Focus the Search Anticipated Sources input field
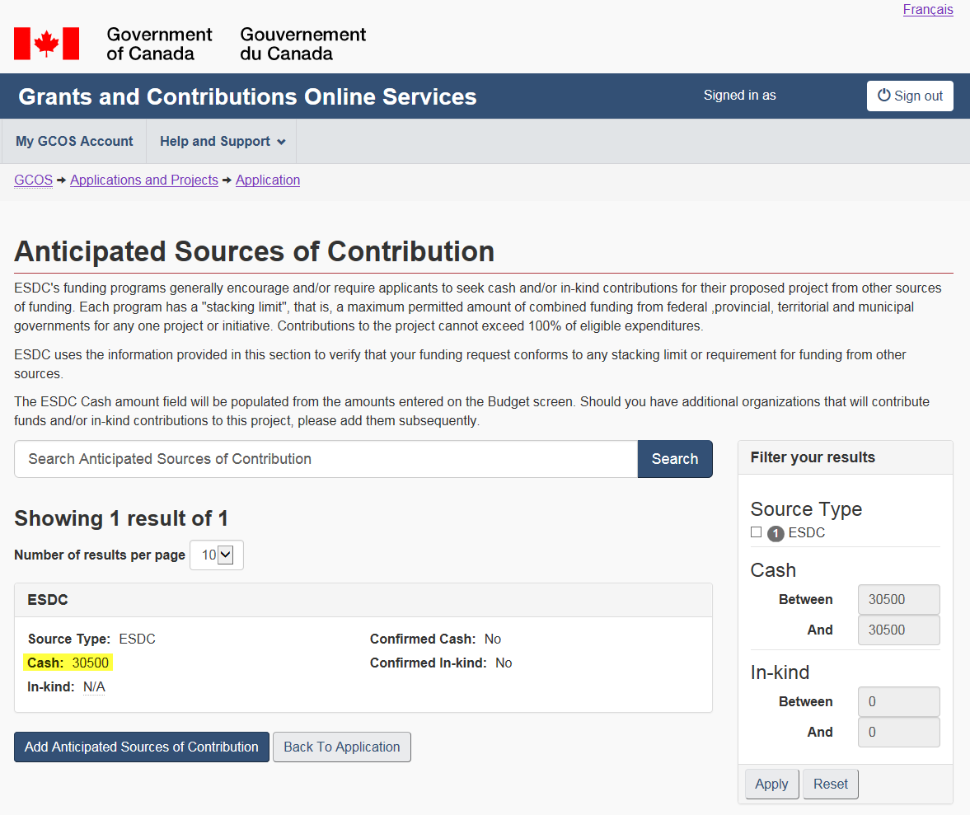Screen dimensions: 970x815 [x=326, y=459]
